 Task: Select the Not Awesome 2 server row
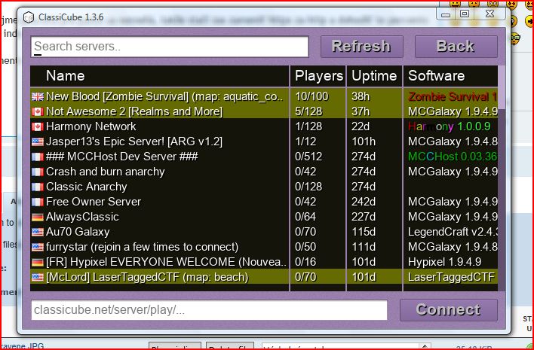click(264, 111)
